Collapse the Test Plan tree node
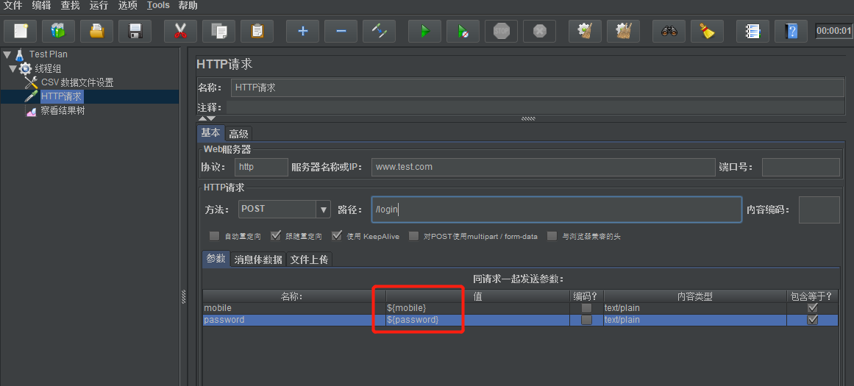854x386 pixels. (7, 54)
